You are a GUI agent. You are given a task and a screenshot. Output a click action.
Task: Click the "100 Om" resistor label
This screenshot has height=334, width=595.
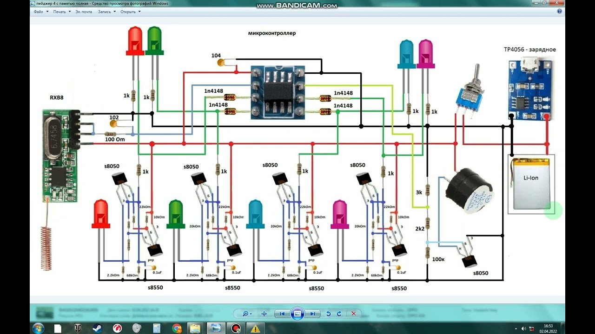[x=115, y=139]
